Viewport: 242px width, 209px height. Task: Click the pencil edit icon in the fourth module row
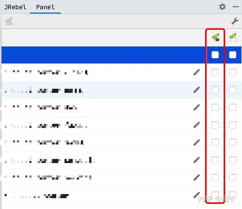[197, 125]
